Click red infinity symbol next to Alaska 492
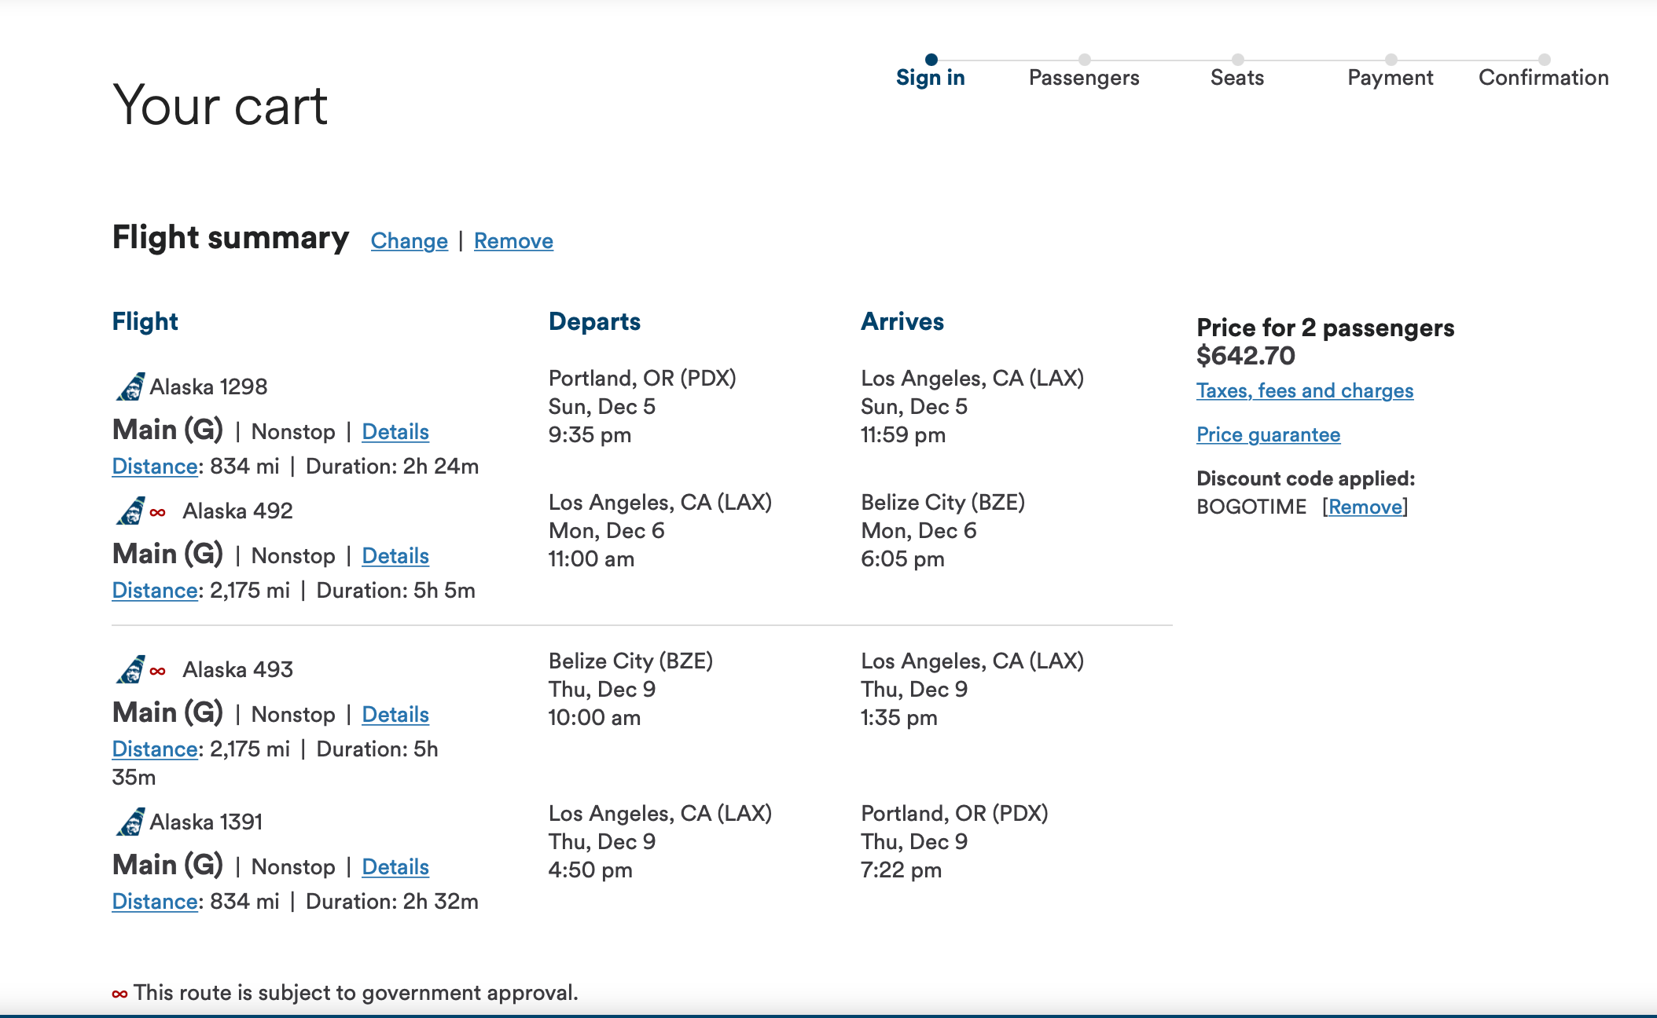This screenshot has width=1657, height=1018. tap(158, 513)
